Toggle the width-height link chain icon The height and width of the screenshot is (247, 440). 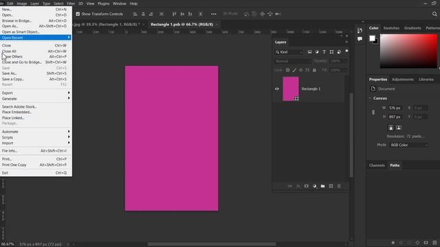373,113
